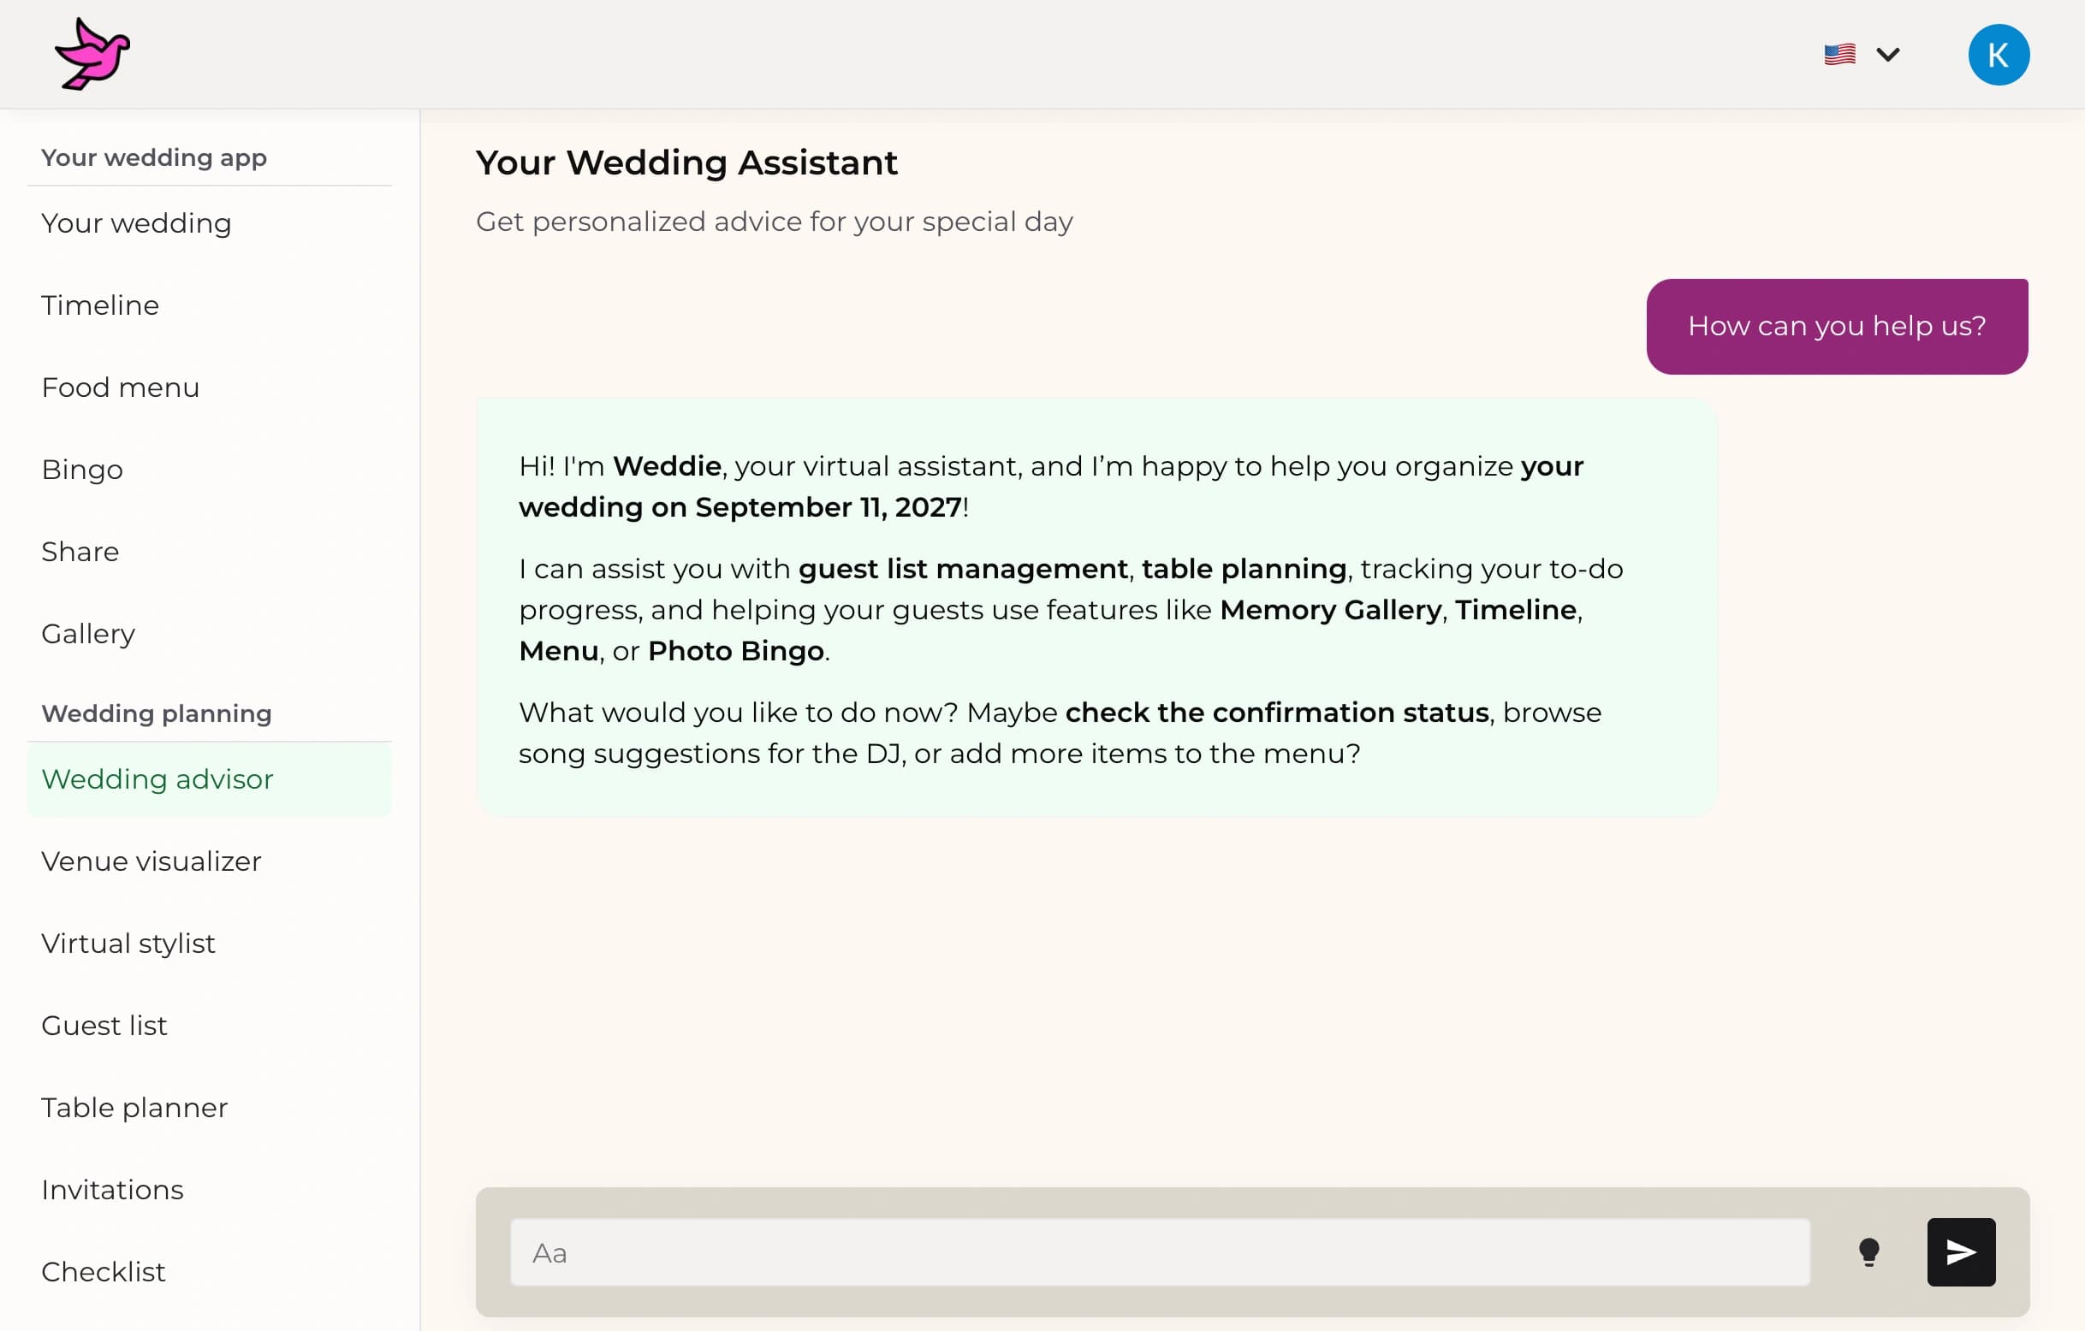
Task: Click the pink dove logo
Action: 92,53
